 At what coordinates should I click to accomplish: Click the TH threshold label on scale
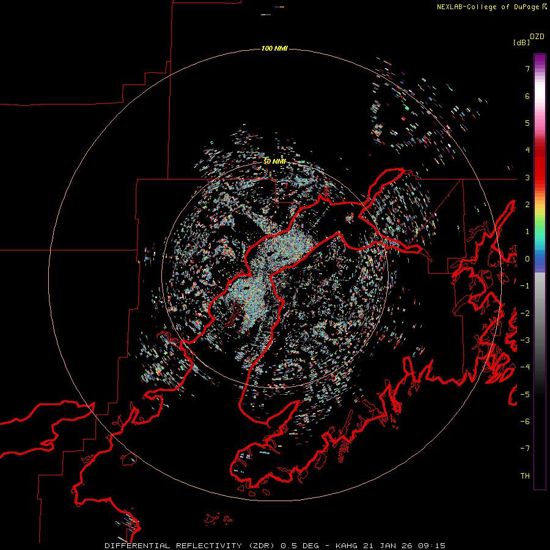[525, 476]
